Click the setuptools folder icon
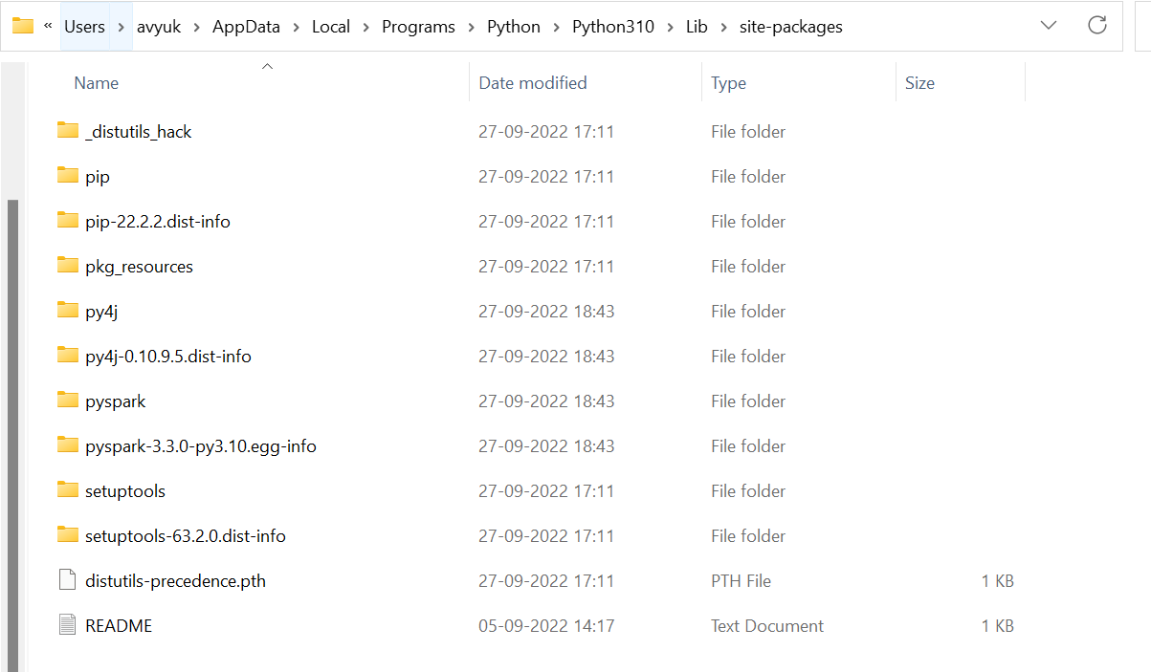The width and height of the screenshot is (1151, 672). pyautogui.click(x=67, y=489)
